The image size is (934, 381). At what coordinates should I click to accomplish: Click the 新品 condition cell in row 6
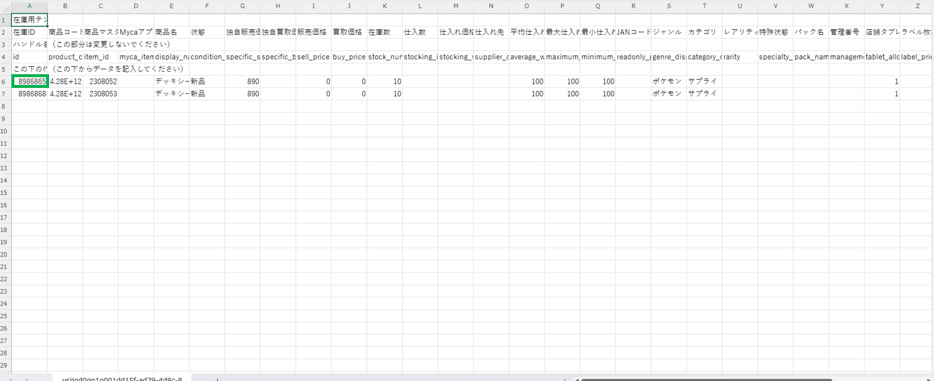tap(207, 81)
